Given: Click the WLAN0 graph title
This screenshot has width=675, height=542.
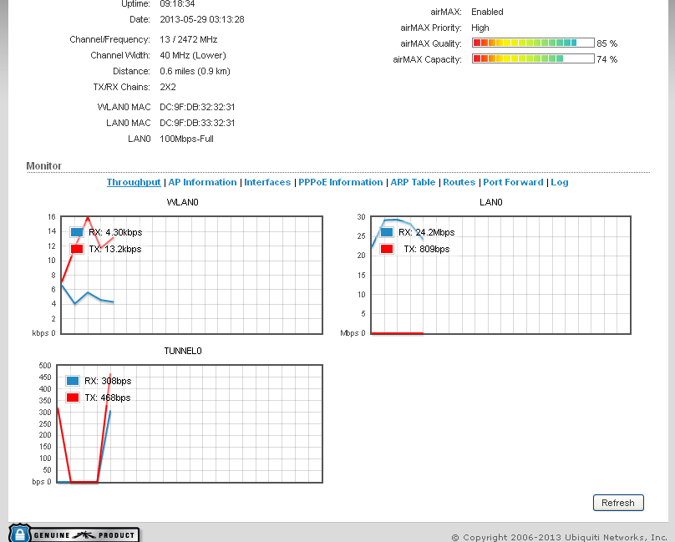Looking at the screenshot, I should click(182, 202).
